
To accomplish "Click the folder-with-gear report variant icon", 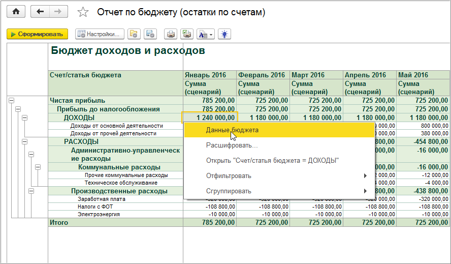I will (x=134, y=34).
